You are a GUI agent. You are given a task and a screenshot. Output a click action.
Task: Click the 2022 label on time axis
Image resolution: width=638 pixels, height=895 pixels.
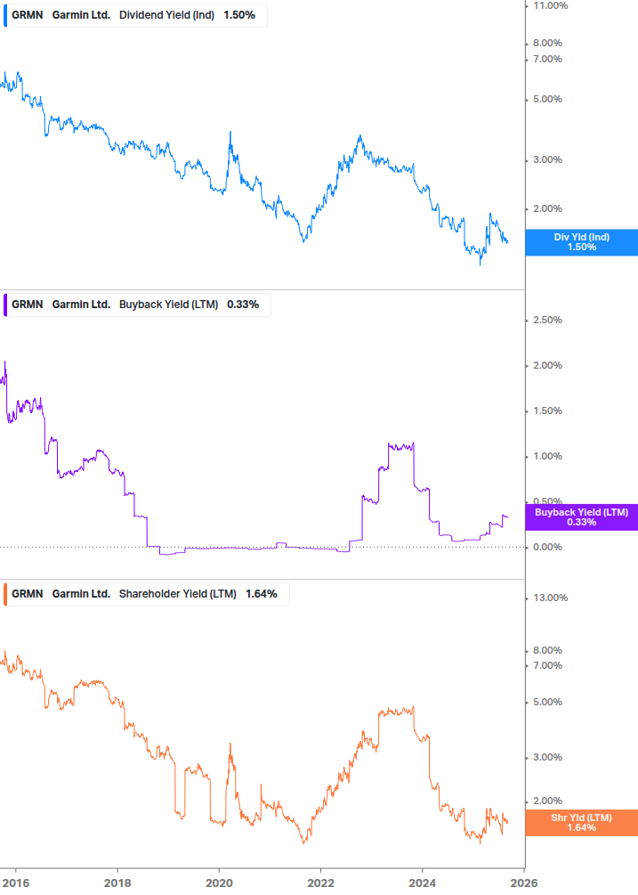320,883
